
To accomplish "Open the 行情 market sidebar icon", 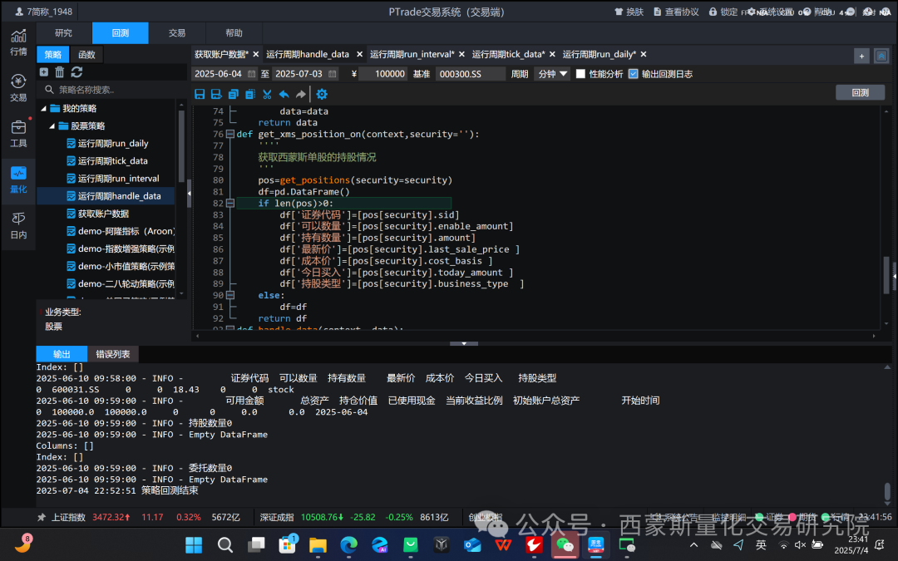I will tap(18, 42).
